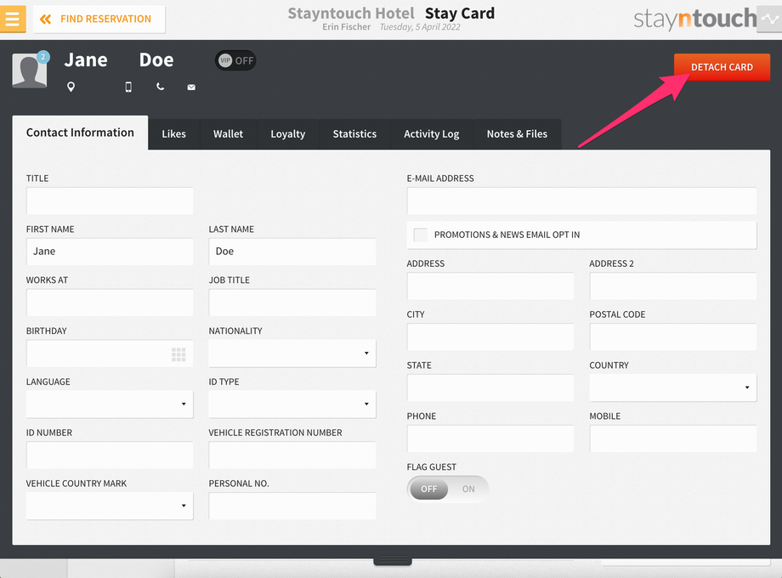
Task: Click the Last Name field containing Doe
Action: point(292,252)
